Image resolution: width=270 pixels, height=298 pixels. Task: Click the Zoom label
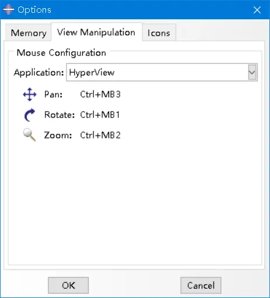pyautogui.click(x=58, y=135)
